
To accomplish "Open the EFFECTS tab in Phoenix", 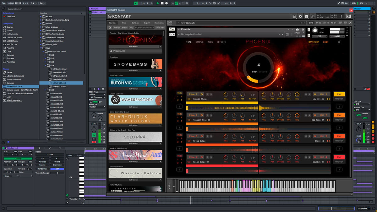I will point(221,42).
